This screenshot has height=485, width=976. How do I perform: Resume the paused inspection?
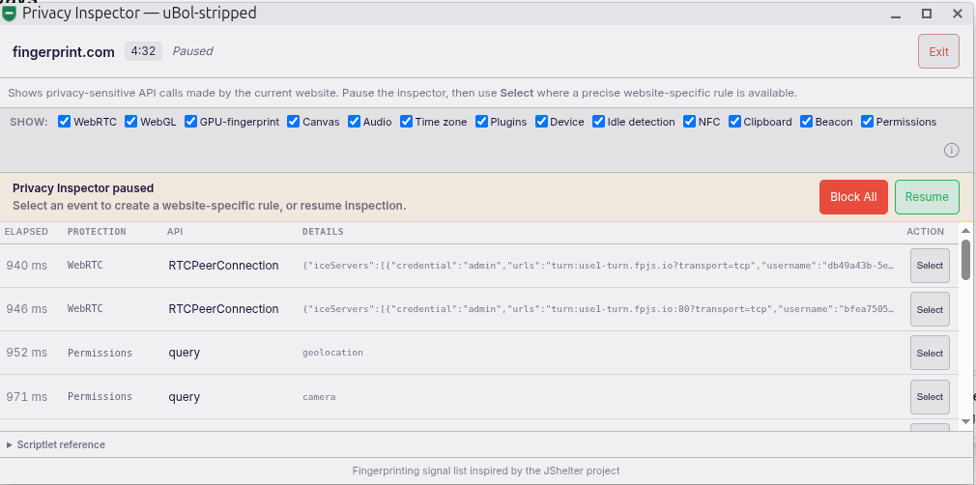coord(927,197)
